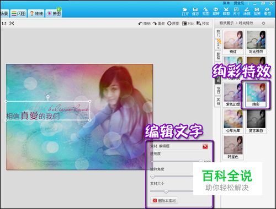Open the 拍照 camera tool
The image size is (276, 209).
point(257,12)
